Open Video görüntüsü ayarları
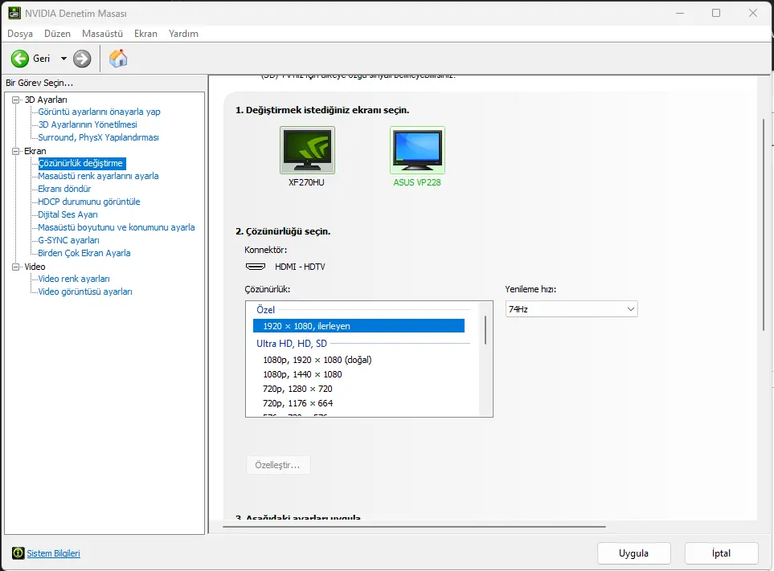 click(x=85, y=292)
